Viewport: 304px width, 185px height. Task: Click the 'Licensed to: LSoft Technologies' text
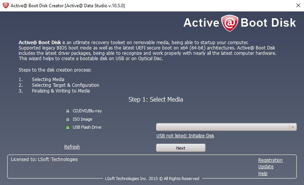[x=44, y=159]
